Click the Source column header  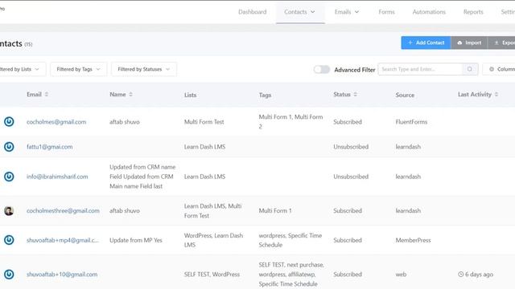click(405, 95)
